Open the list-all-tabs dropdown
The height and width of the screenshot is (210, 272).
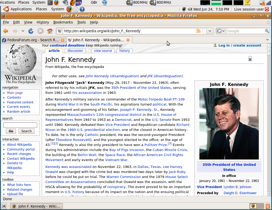[x=268, y=40]
